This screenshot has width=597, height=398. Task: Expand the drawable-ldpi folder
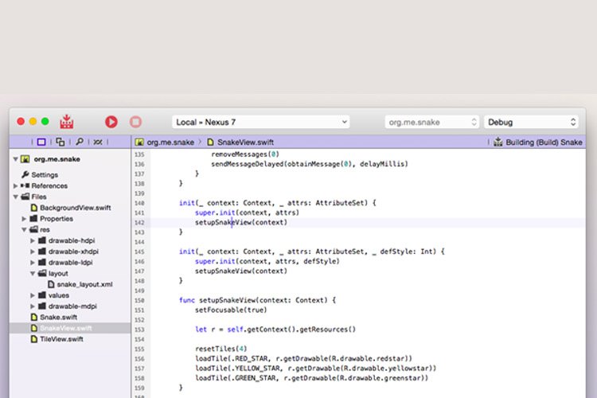33,263
